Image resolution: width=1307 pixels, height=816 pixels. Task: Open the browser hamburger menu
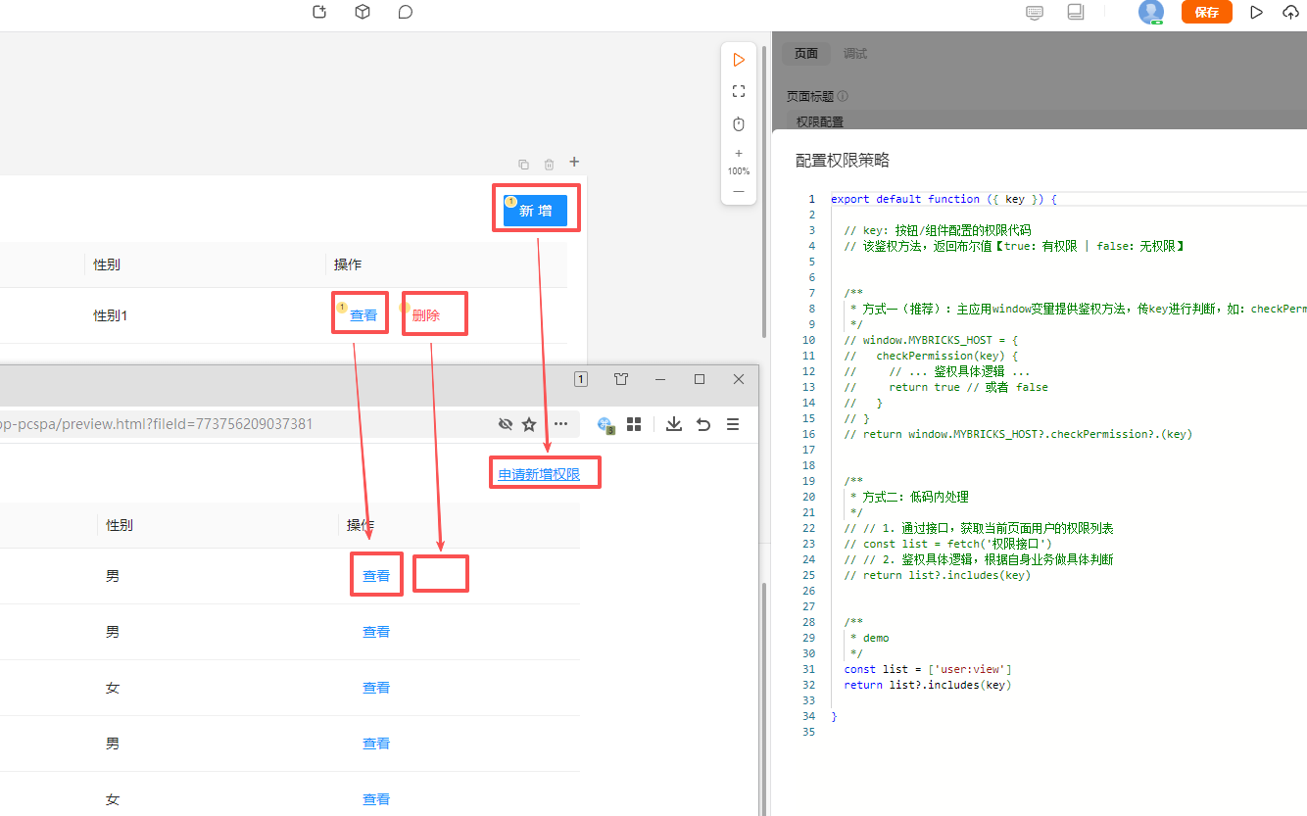tap(733, 424)
